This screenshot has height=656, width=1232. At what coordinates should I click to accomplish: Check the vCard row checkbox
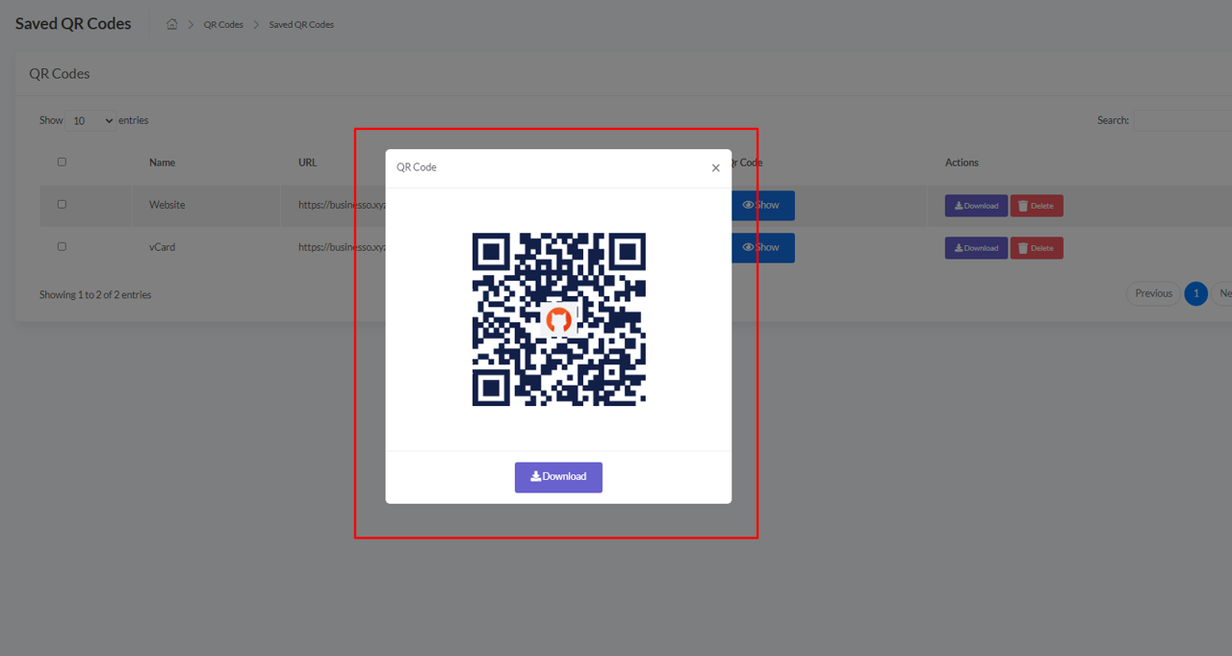(62, 246)
